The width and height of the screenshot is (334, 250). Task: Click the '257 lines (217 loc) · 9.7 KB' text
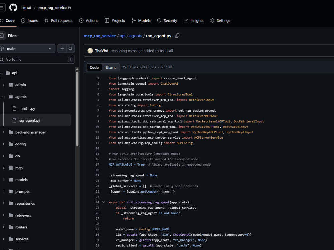coord(147,67)
